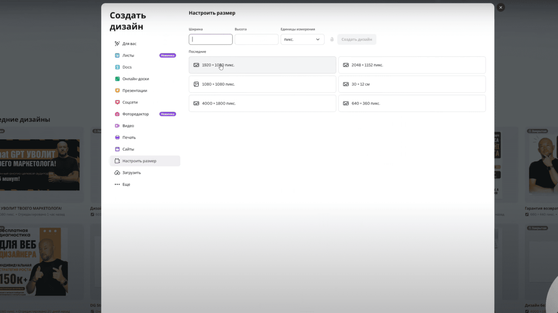
Task: Click the Создать дизайн button
Action: (357, 39)
